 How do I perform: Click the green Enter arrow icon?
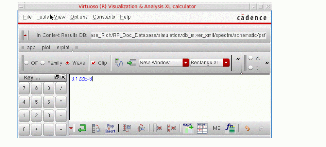pos(82,128)
